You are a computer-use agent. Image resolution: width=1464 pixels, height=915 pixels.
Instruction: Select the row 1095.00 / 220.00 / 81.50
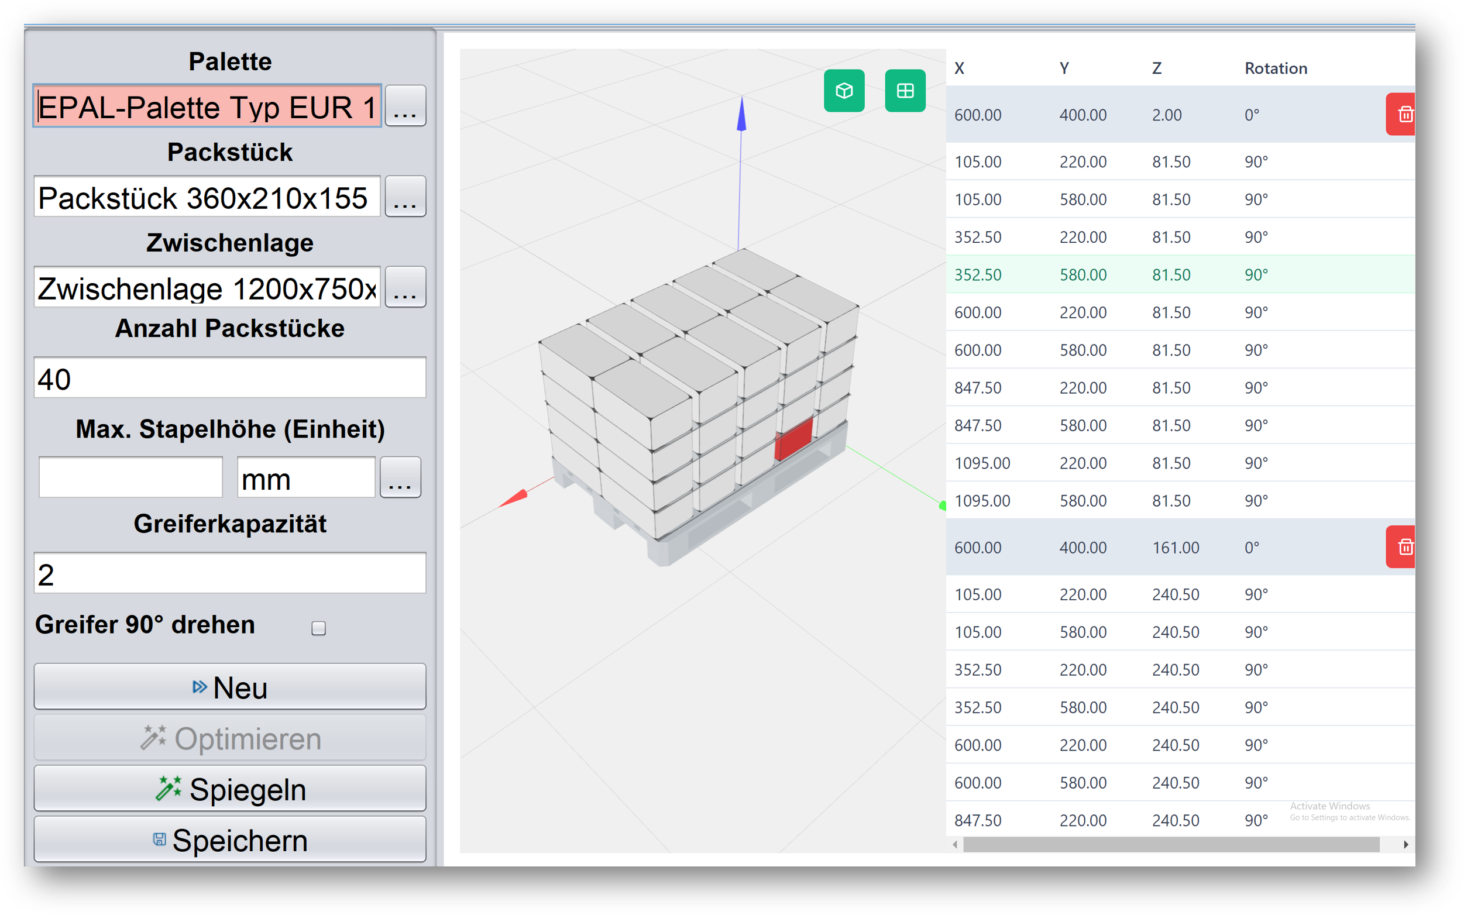[x=1180, y=463]
